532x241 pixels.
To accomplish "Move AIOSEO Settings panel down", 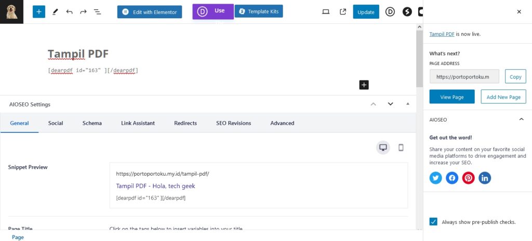I will (390, 104).
